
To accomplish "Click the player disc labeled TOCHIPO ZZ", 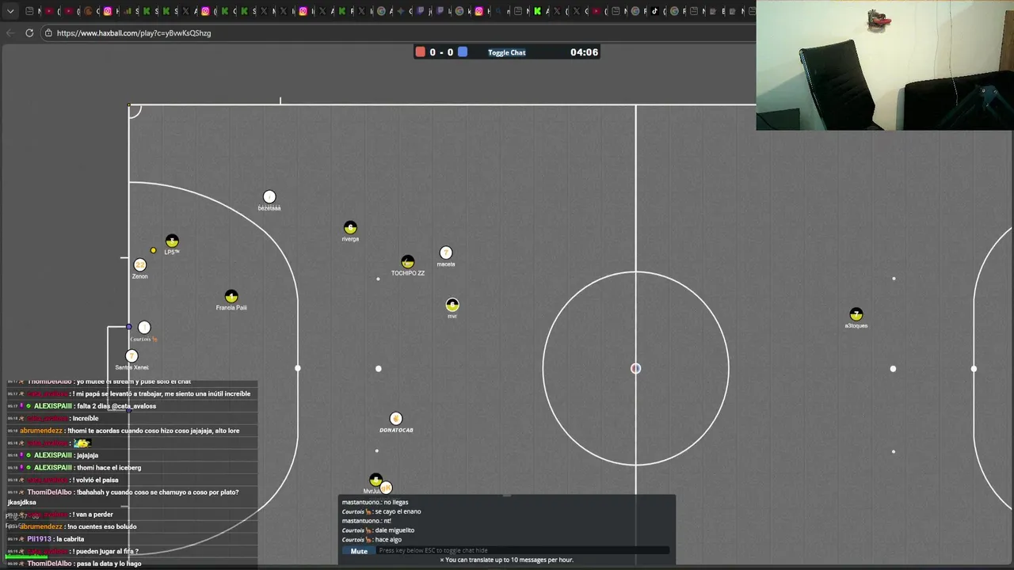I will pyautogui.click(x=407, y=261).
